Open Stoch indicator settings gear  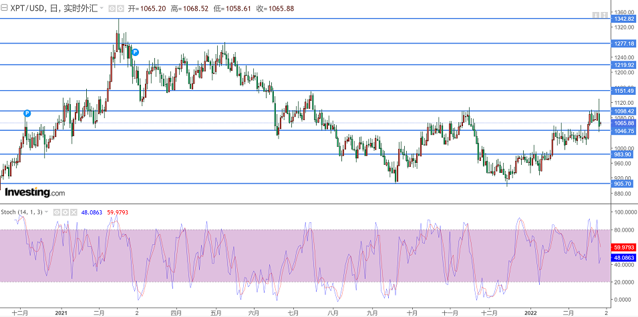[65, 212]
